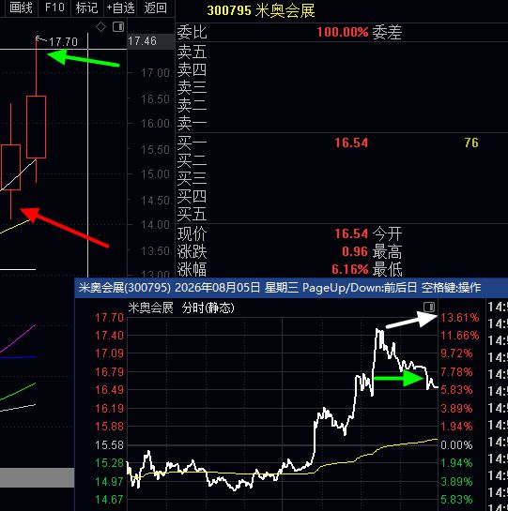508x511 pixels.
Task: Select the 买三 order row
Action: pos(342,178)
